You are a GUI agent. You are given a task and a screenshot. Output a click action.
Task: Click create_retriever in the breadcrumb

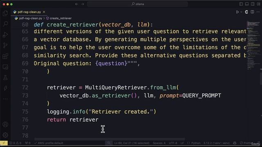(x=61, y=18)
